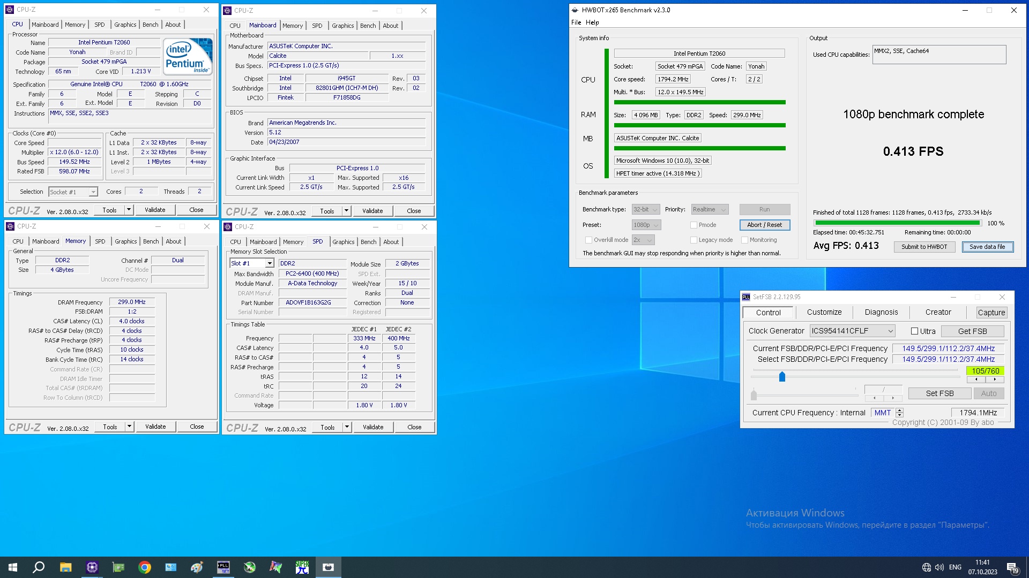Open the Slot #1 dropdown in SPD window
The height and width of the screenshot is (578, 1029).
(x=252, y=263)
